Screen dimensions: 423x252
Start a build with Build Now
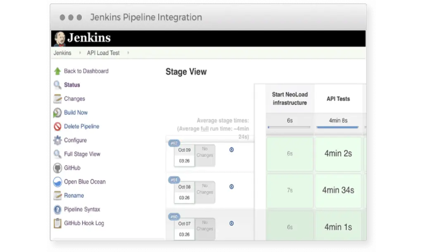coord(76,112)
